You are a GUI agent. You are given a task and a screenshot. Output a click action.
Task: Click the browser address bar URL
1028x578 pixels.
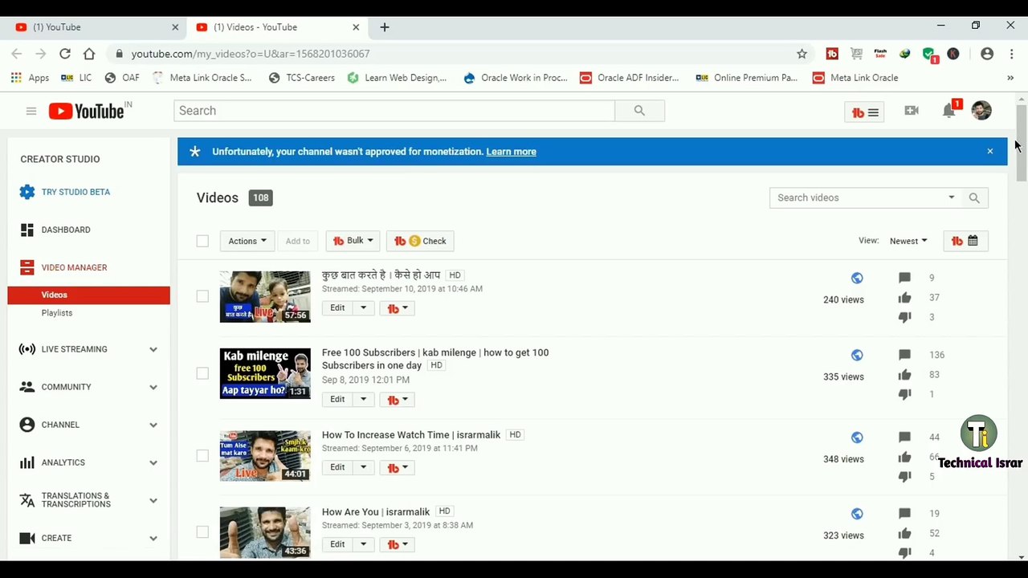pyautogui.click(x=251, y=54)
